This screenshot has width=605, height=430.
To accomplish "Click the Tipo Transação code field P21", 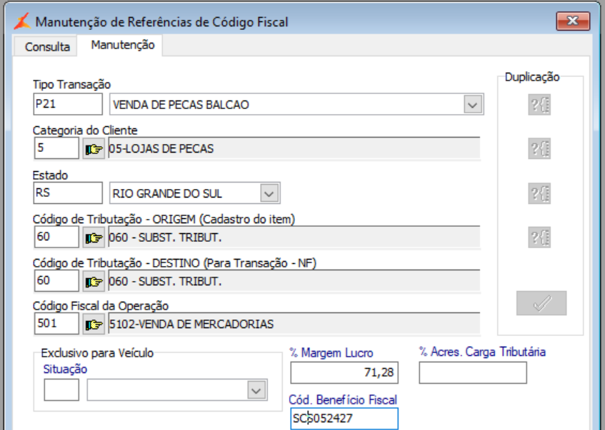I will [x=68, y=105].
